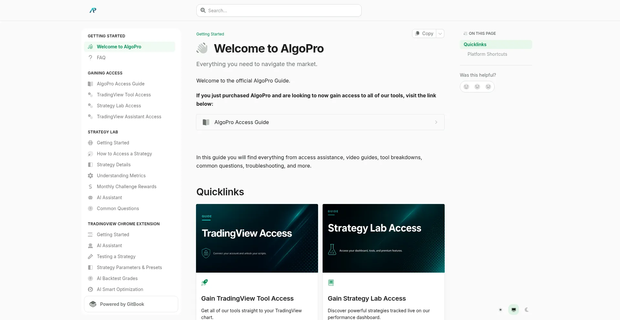Jump to Quicklinks in page outline
Screen dimensions: 620x320
tap(496, 44)
